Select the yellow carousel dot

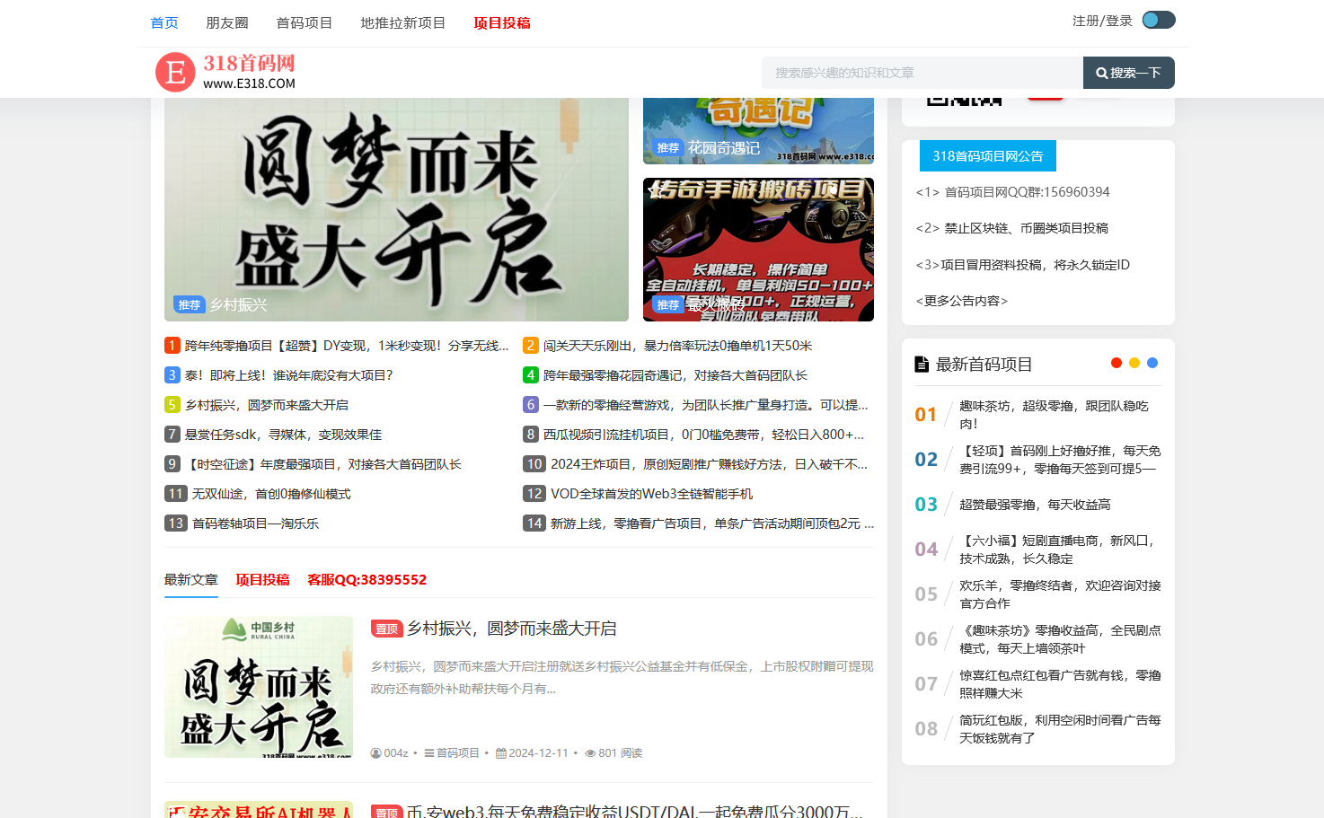click(x=1134, y=363)
